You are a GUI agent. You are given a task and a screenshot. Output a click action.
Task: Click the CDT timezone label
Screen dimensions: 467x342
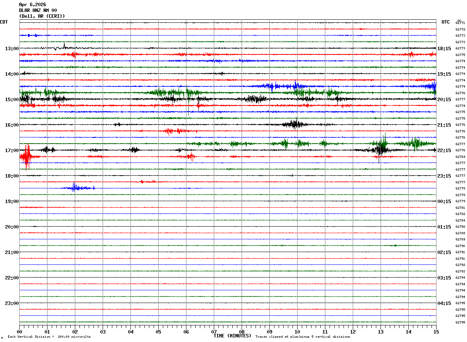4,22
